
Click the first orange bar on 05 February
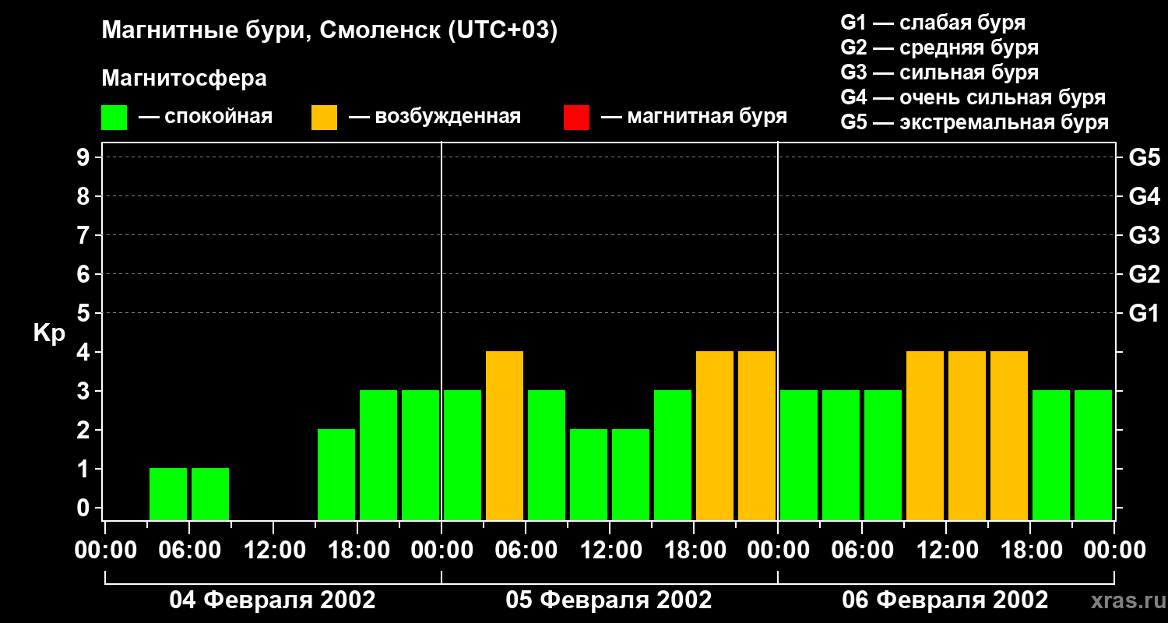click(505, 436)
